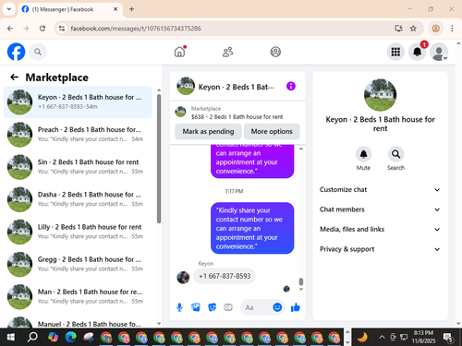The width and height of the screenshot is (462, 346).
Task: Select Messenger | Facebook tab
Action: [x=70, y=9]
